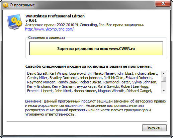
Task: Click the contributors list down arrow
Action: tap(164, 90)
